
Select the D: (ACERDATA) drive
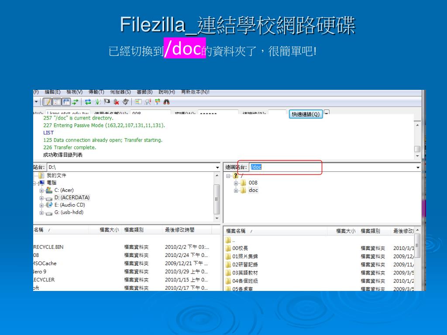click(72, 198)
